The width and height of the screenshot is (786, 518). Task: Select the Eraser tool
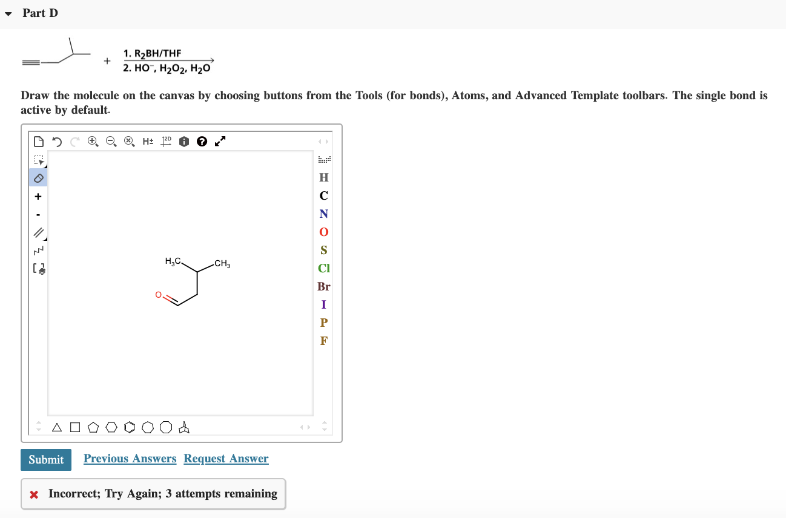coord(38,177)
